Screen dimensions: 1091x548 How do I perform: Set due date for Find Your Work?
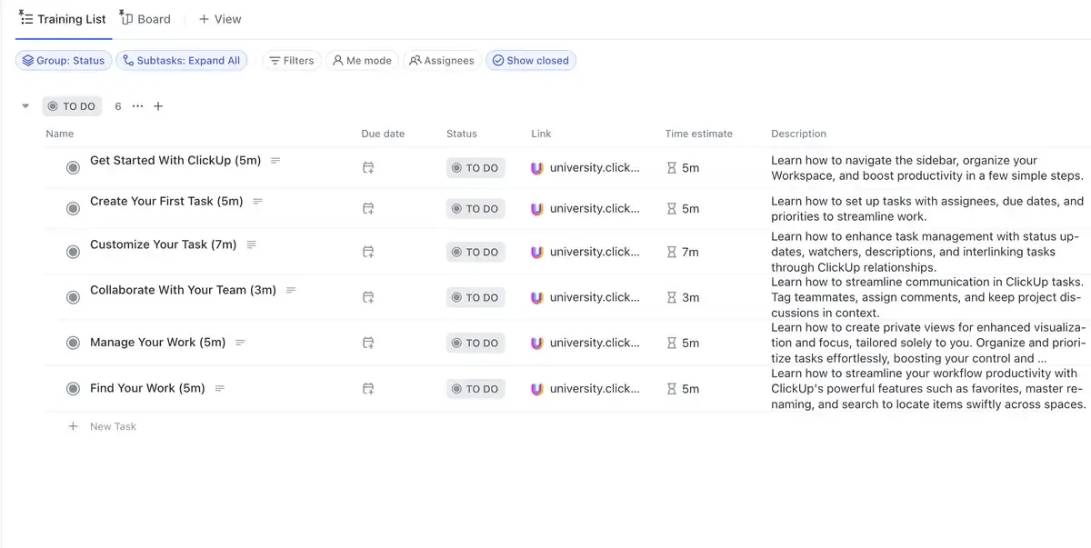(x=368, y=389)
